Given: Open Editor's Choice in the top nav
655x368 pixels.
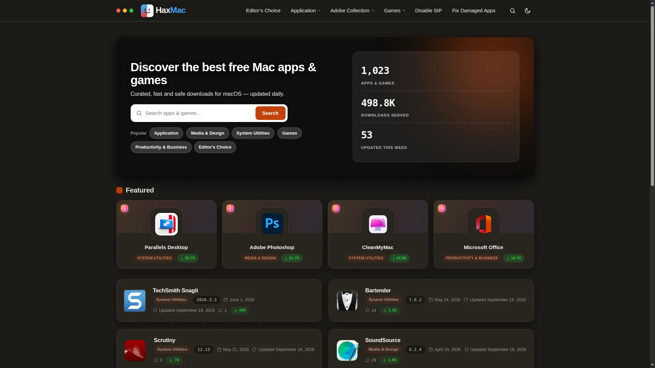Looking at the screenshot, I should click(263, 11).
